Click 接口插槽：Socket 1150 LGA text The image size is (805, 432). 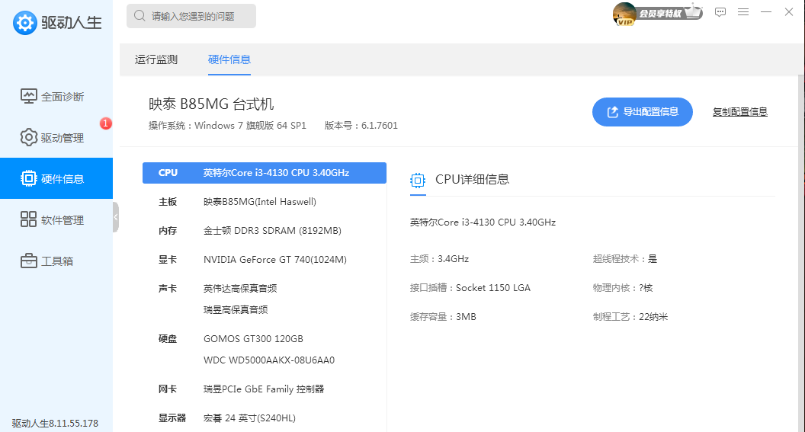pos(470,288)
